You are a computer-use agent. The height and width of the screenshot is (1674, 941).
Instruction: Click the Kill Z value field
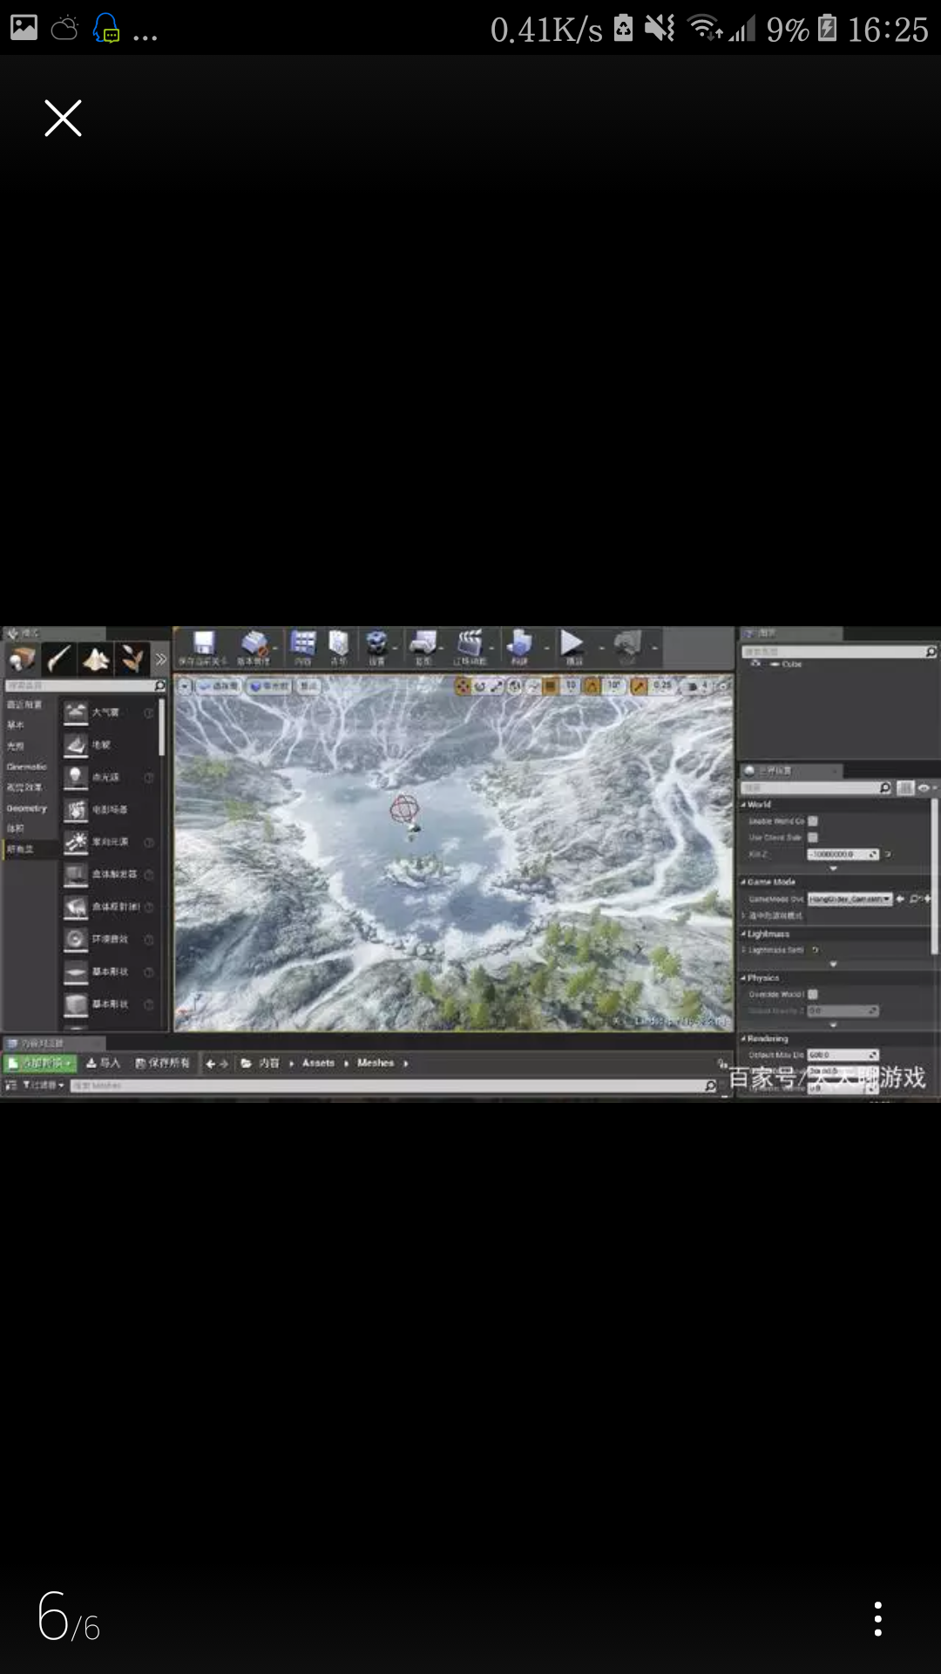[843, 854]
